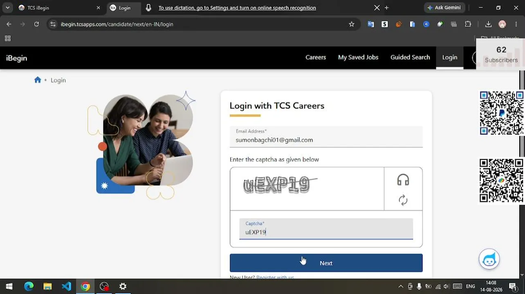Go to Guided Search

pyautogui.click(x=410, y=58)
